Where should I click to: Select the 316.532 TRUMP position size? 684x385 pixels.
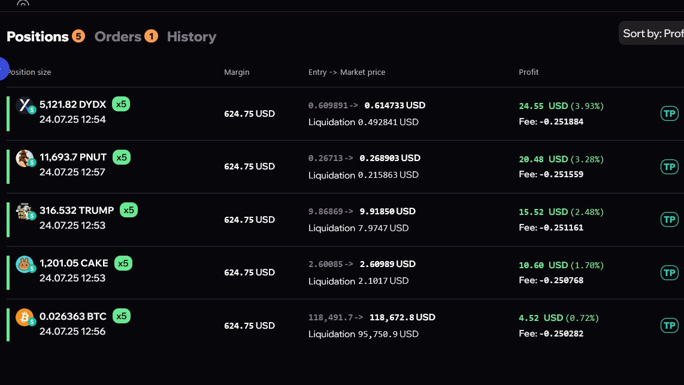pyautogui.click(x=77, y=211)
